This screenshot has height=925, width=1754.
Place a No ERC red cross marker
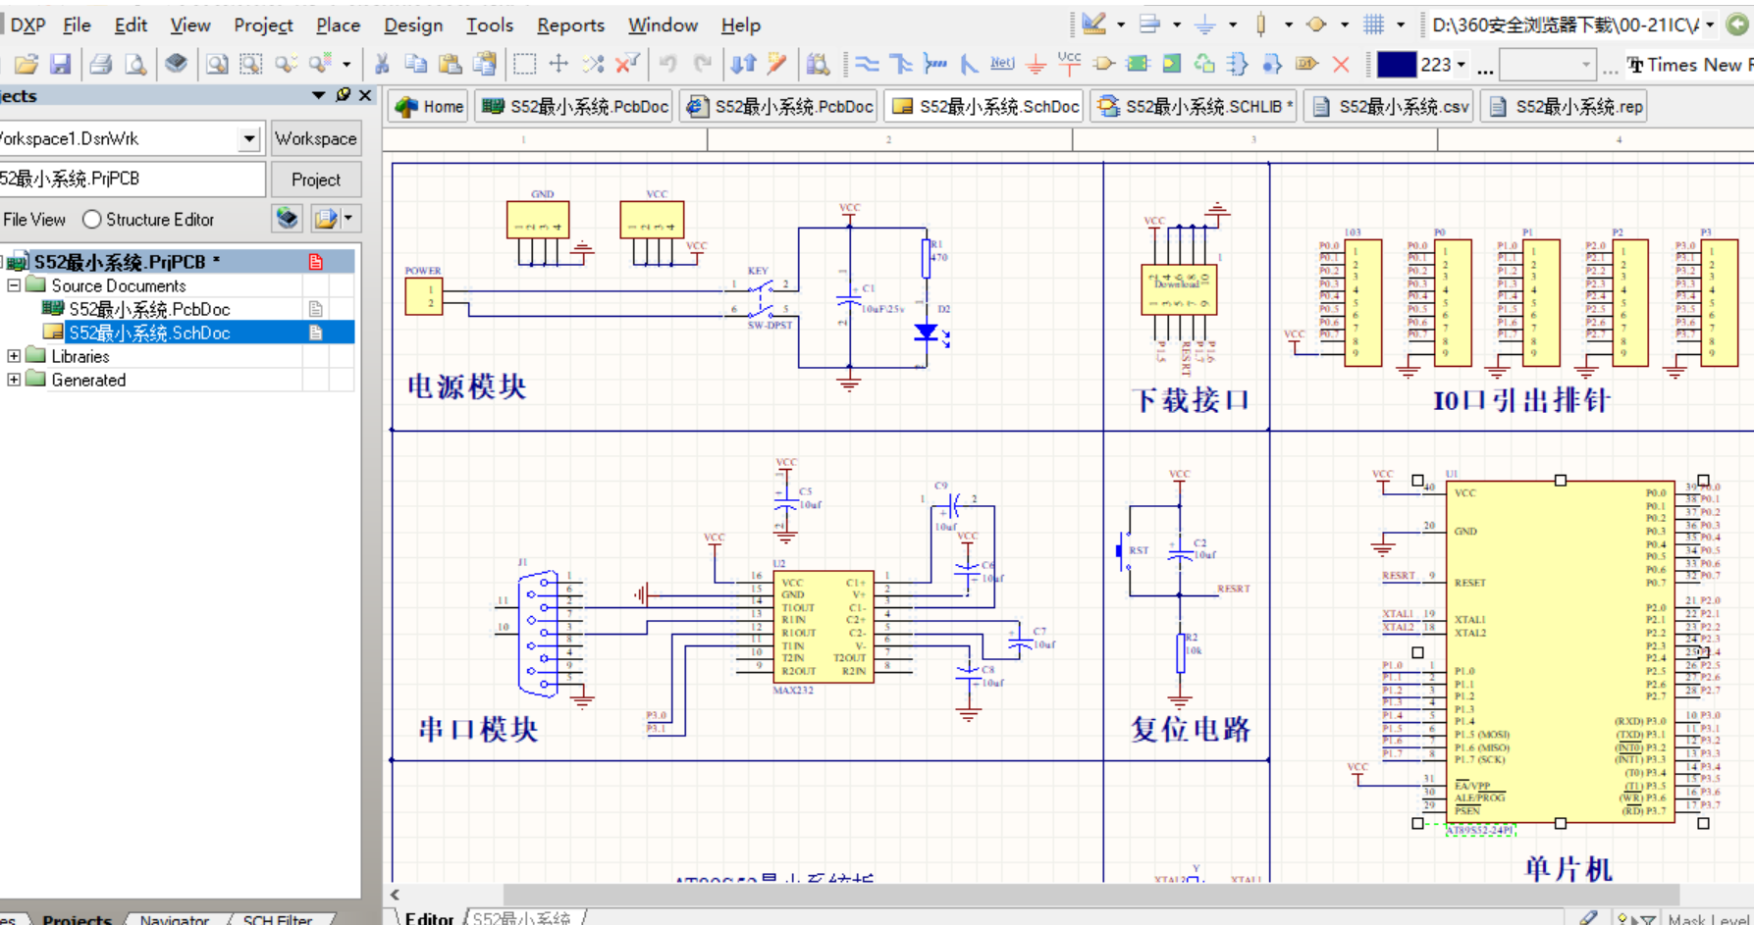(1341, 65)
